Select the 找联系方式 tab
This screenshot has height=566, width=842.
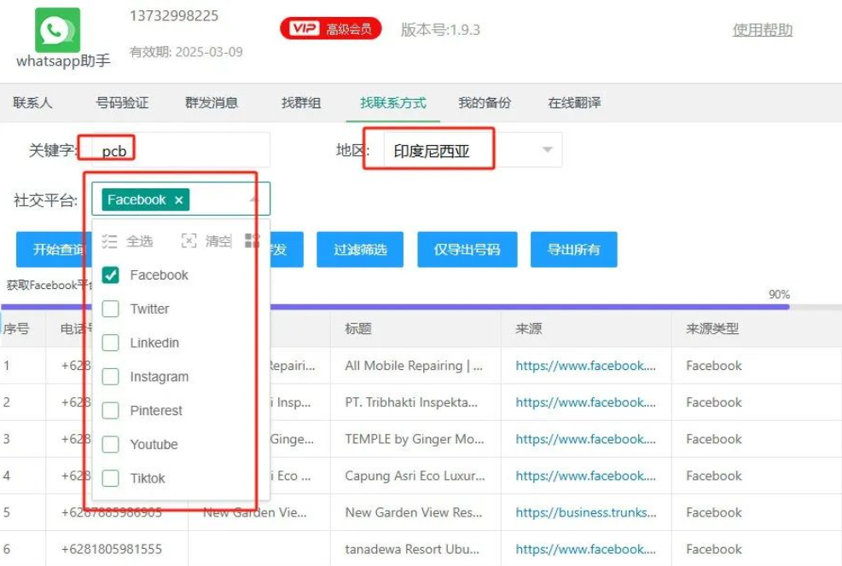click(393, 102)
